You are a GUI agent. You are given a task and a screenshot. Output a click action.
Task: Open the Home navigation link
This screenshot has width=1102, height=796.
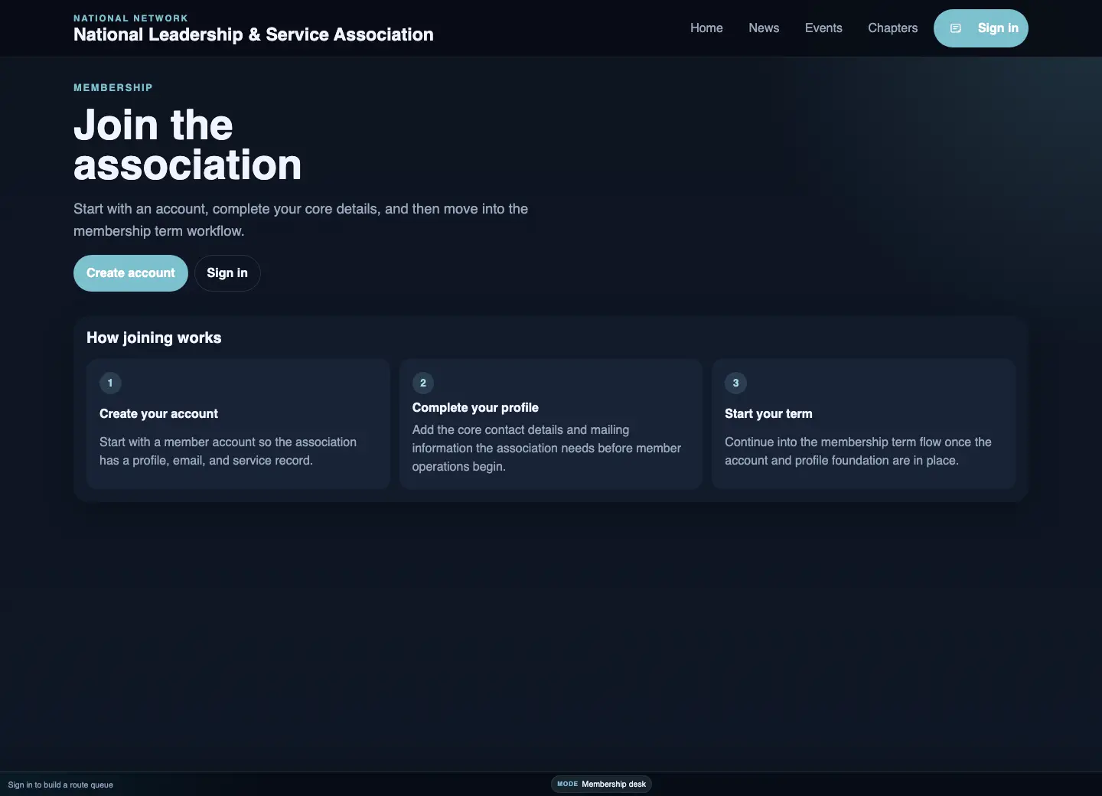click(706, 28)
